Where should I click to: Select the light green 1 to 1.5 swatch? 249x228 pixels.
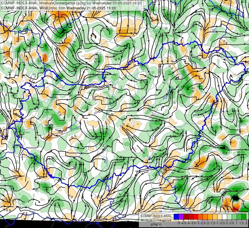(234, 217)
